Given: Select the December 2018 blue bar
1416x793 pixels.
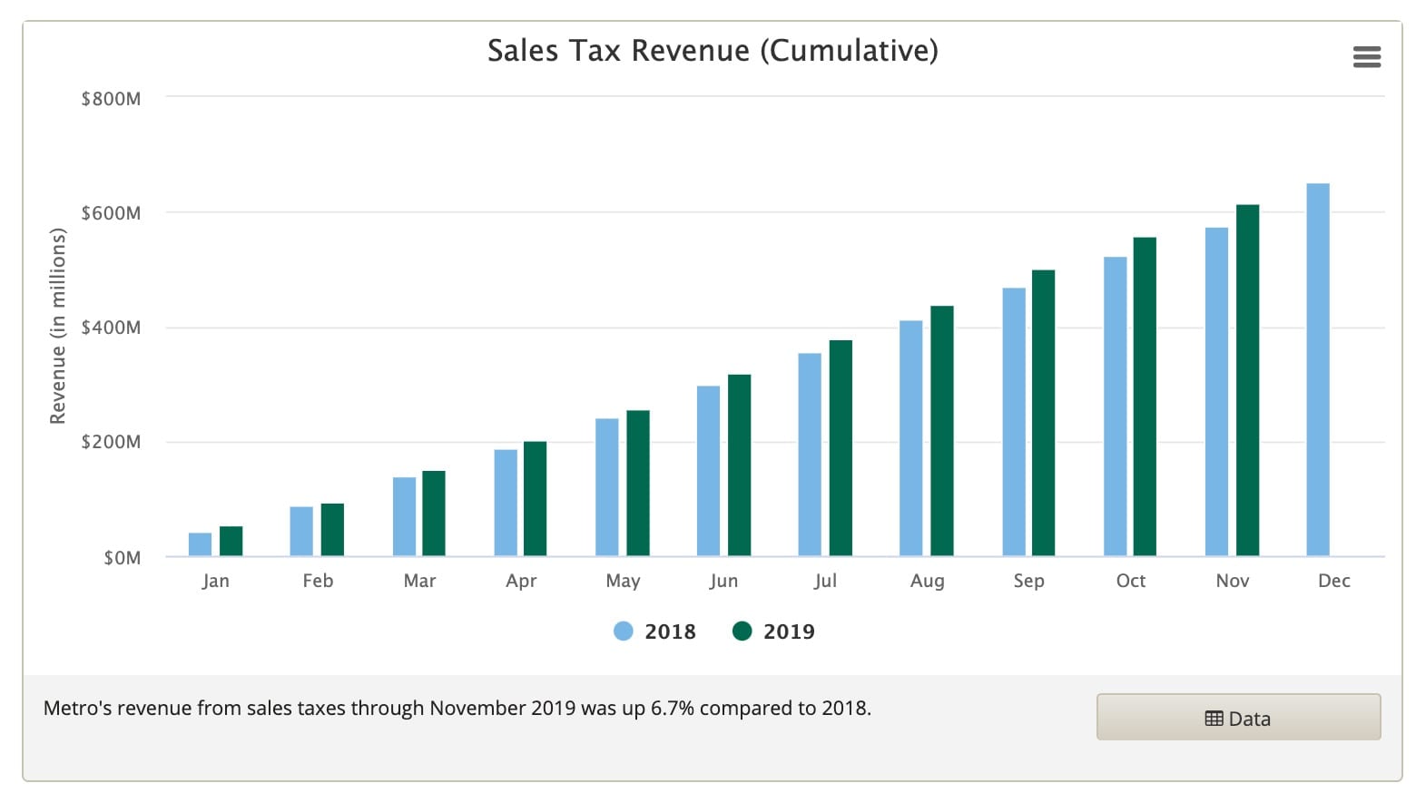Looking at the screenshot, I should click(x=1317, y=370).
